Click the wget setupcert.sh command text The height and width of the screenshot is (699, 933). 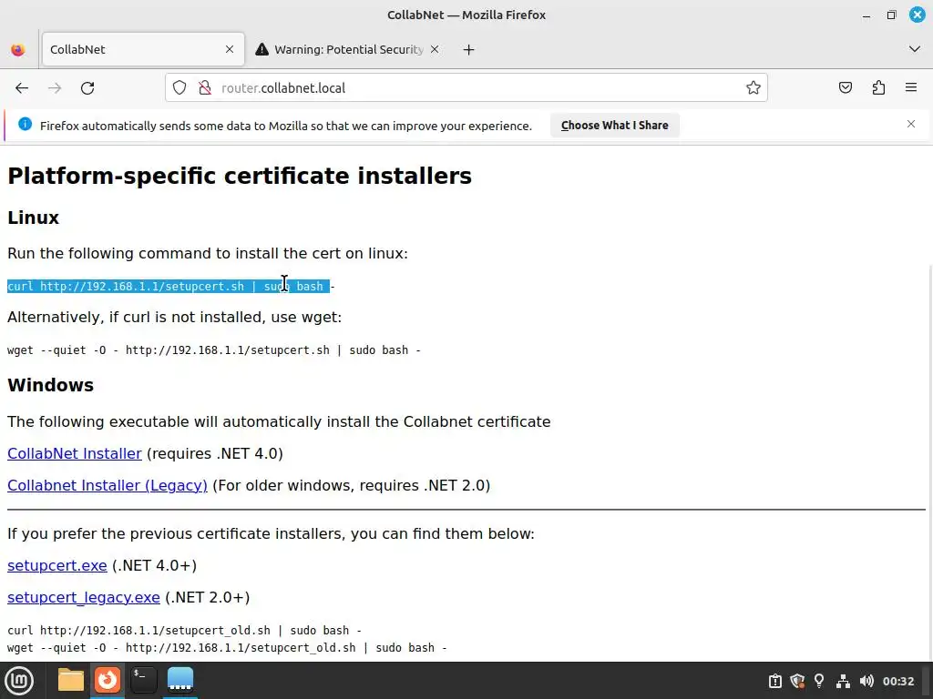213,350
